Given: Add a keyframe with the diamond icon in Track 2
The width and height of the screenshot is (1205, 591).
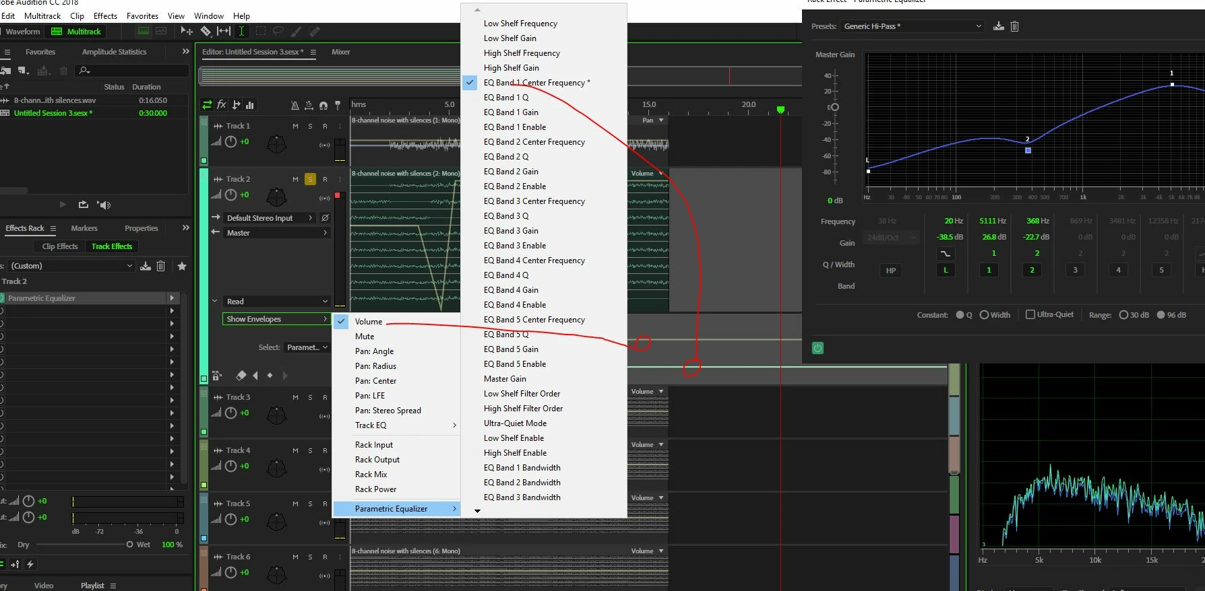Looking at the screenshot, I should tap(270, 375).
